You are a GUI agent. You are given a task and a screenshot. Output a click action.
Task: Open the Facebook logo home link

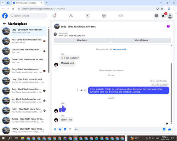click(x=5, y=16)
